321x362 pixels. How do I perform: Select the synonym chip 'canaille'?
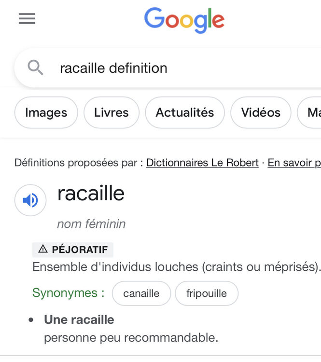(x=141, y=293)
